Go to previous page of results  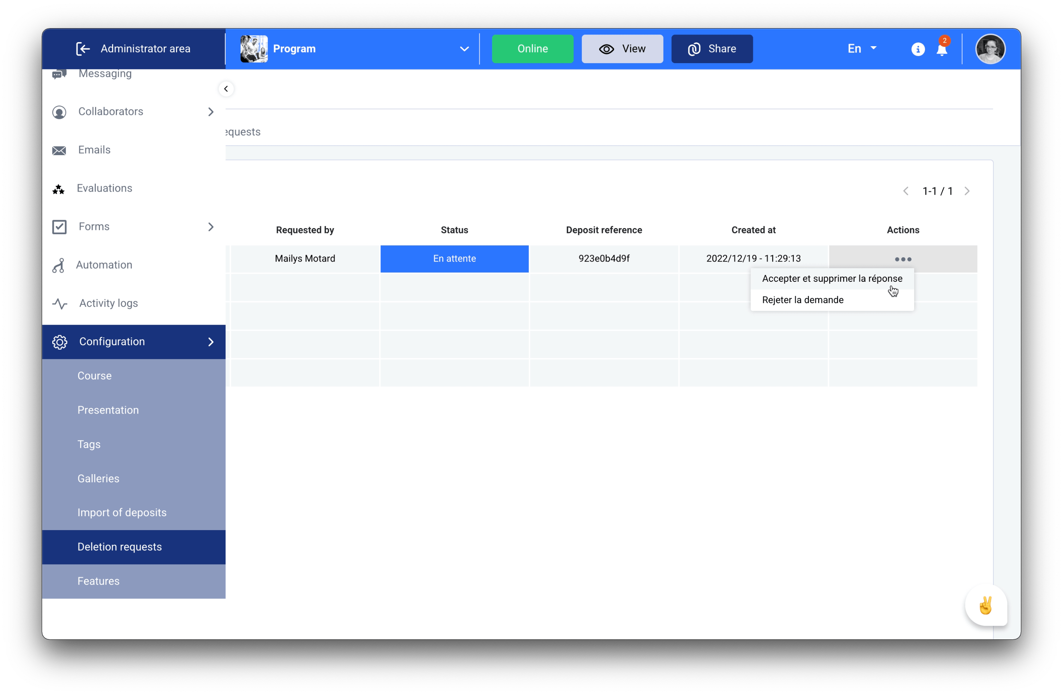pyautogui.click(x=906, y=191)
